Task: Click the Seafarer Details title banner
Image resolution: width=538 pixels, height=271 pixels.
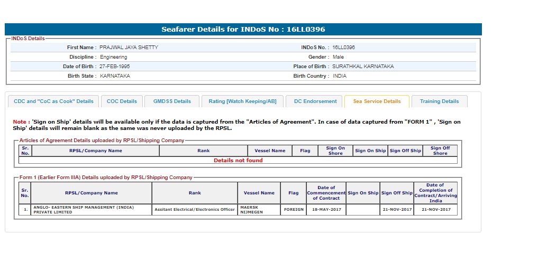Action: pos(243,30)
